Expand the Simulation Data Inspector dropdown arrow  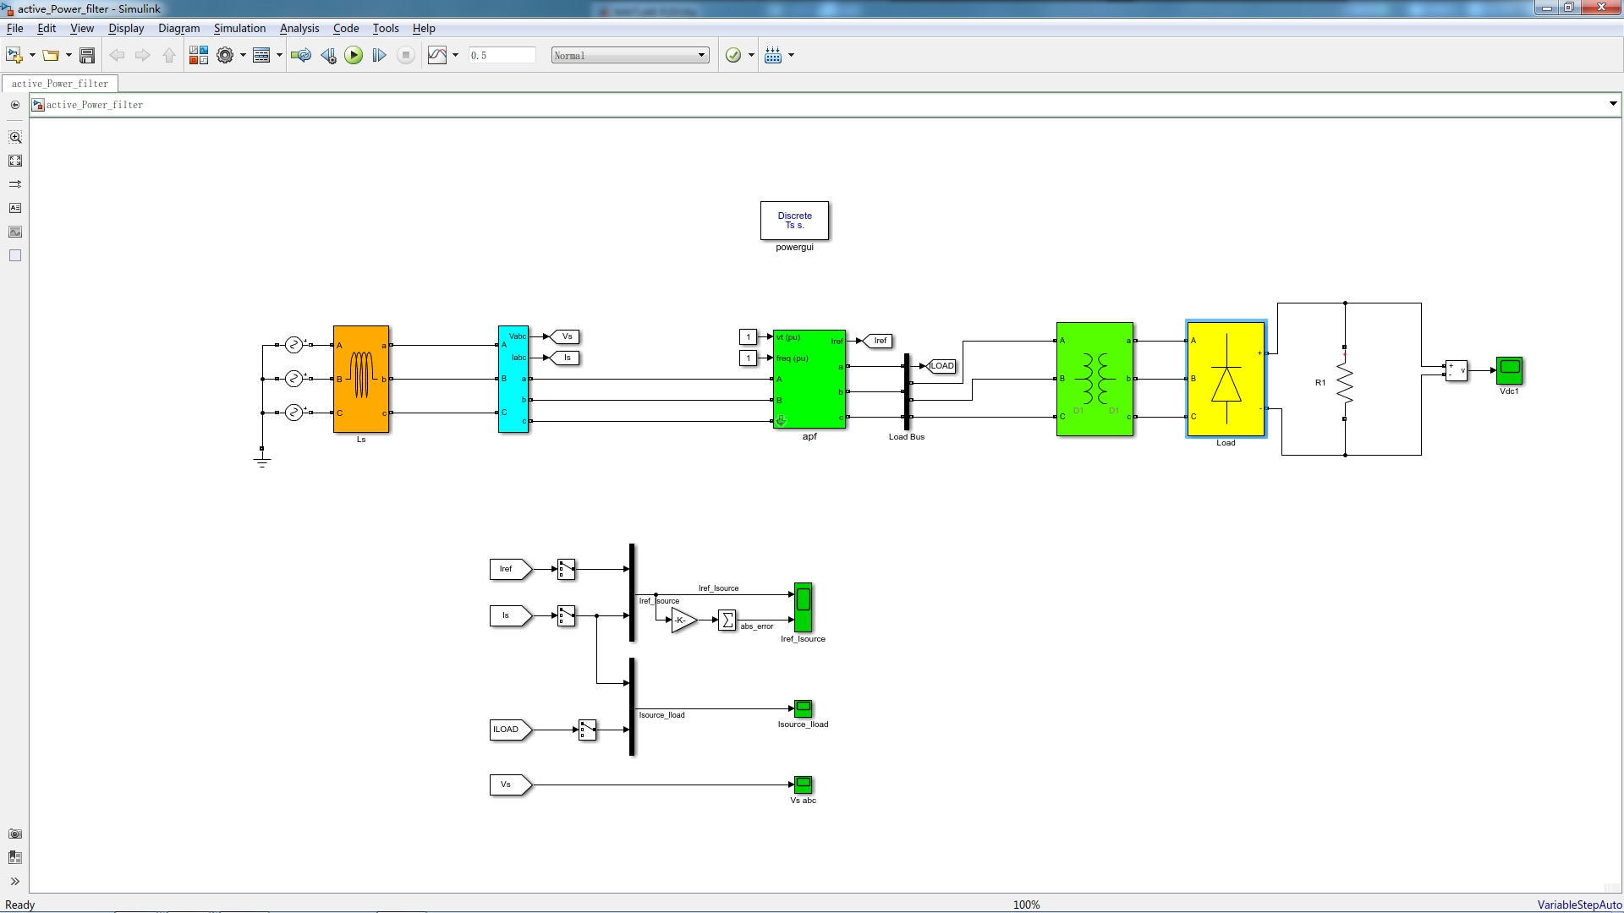click(x=455, y=56)
